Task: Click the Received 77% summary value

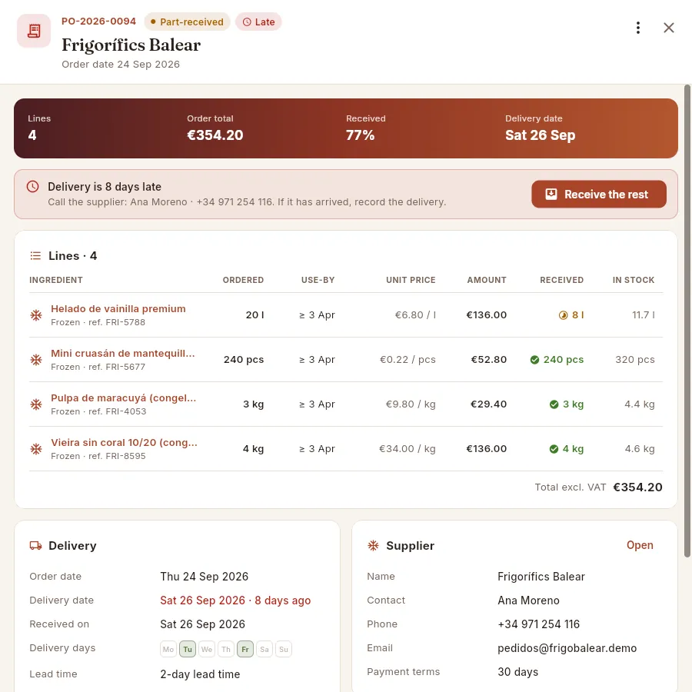Action: pos(360,135)
